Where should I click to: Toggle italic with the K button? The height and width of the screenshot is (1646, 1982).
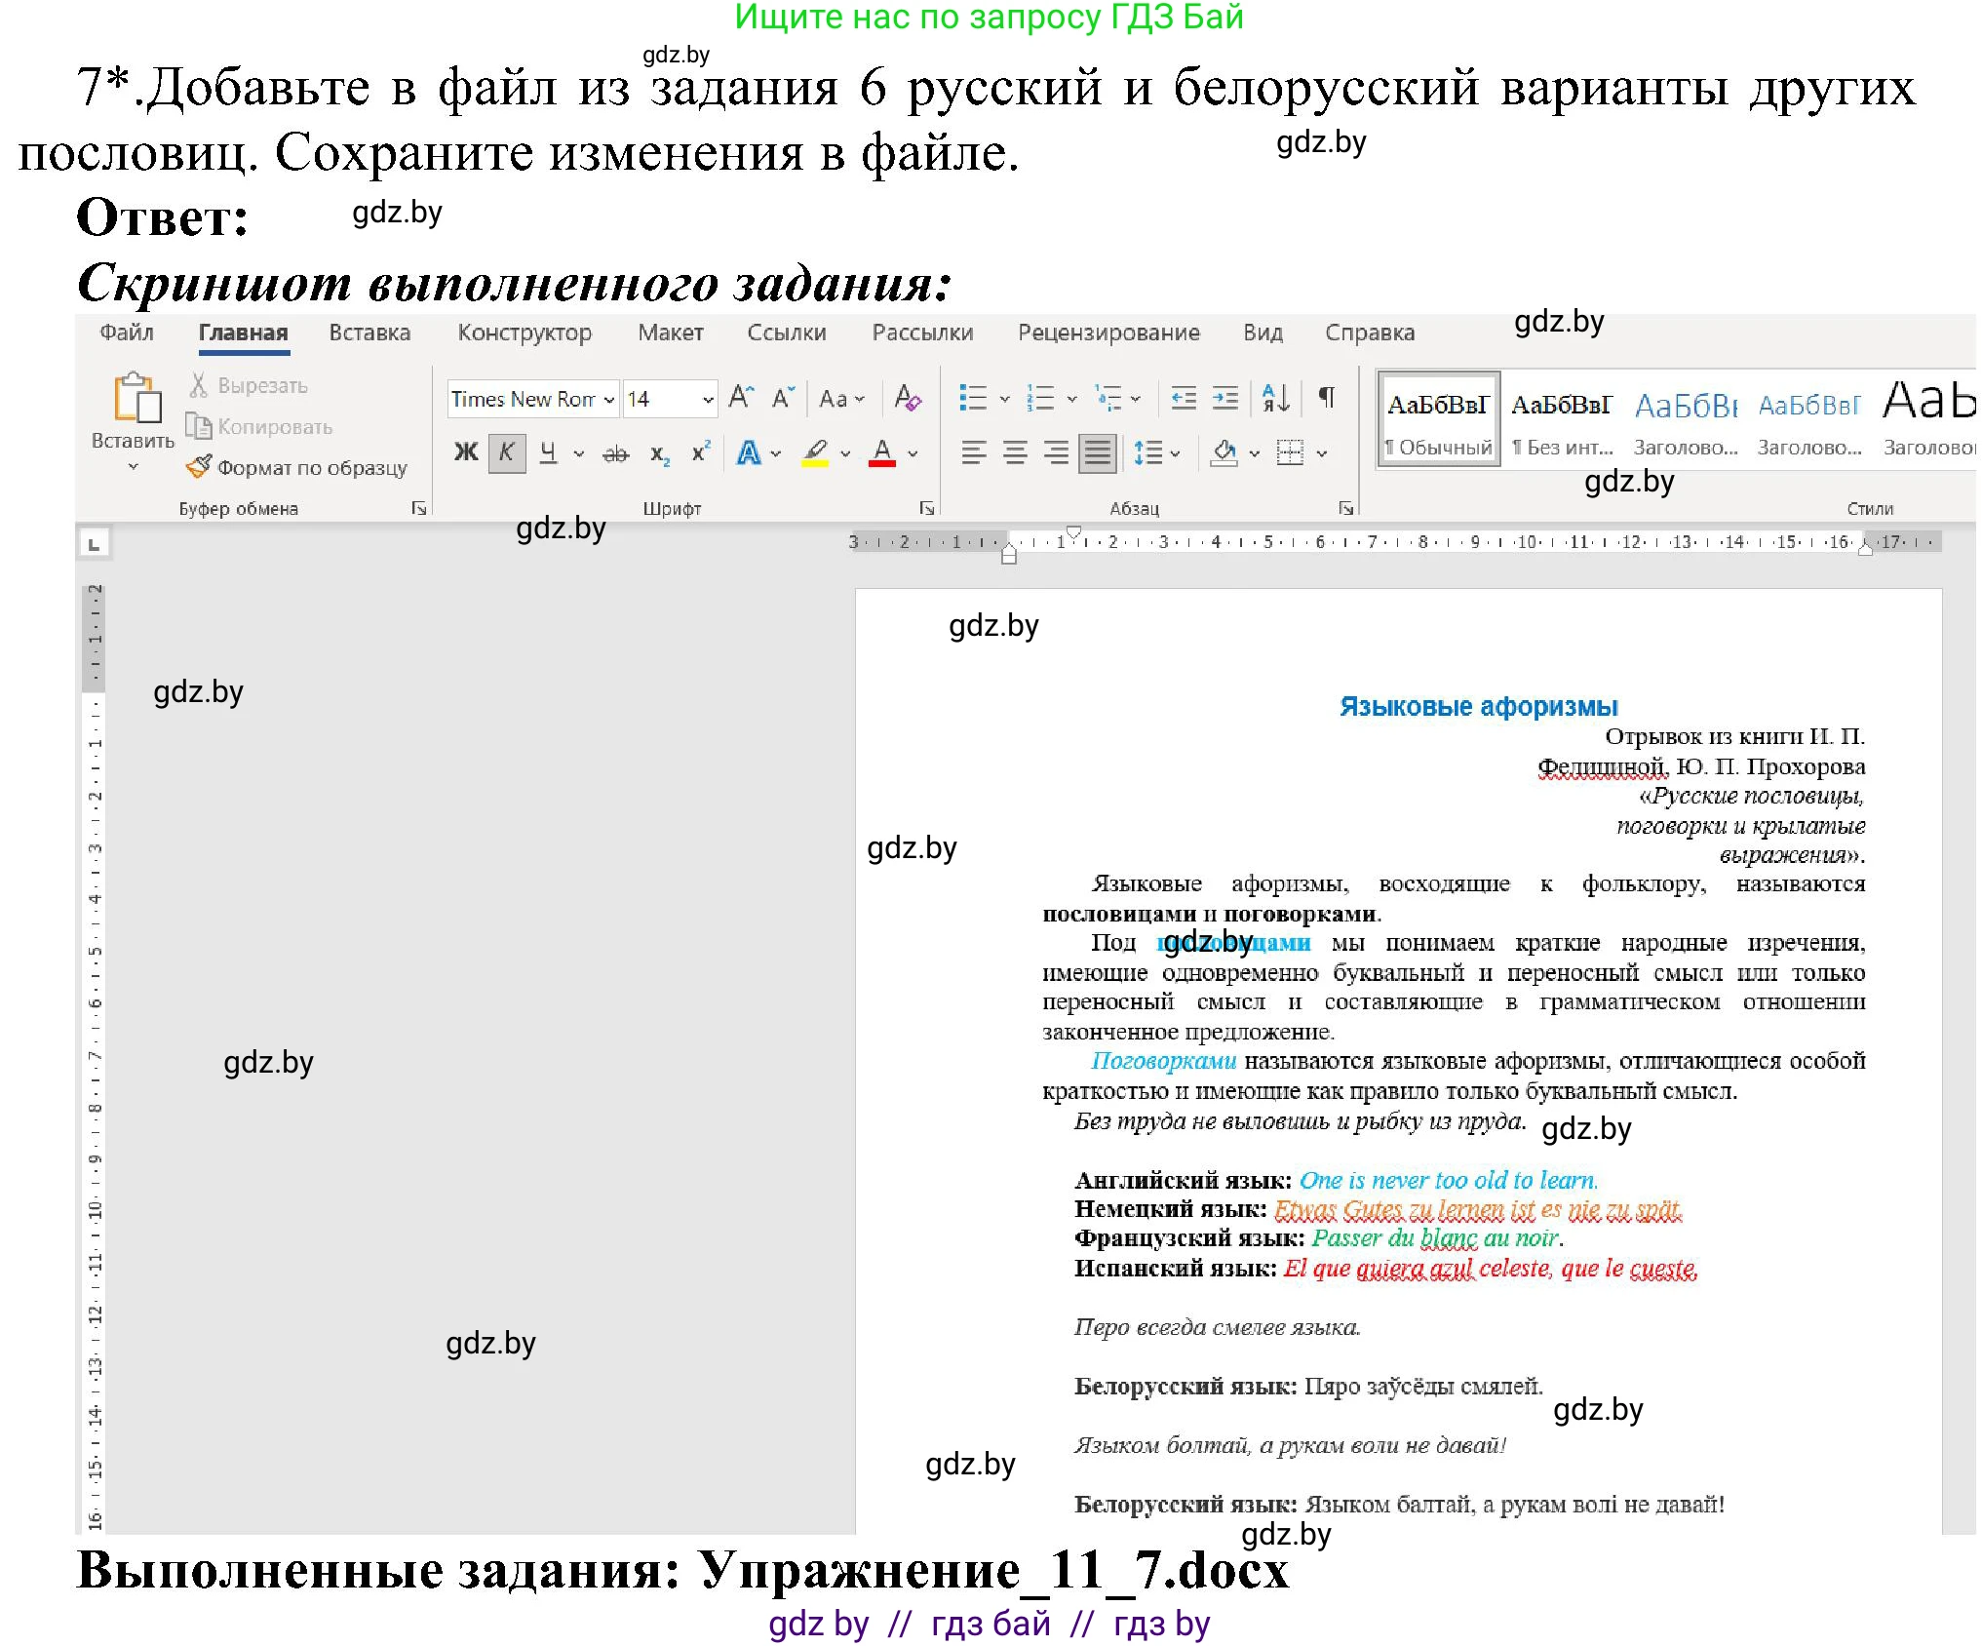point(507,451)
